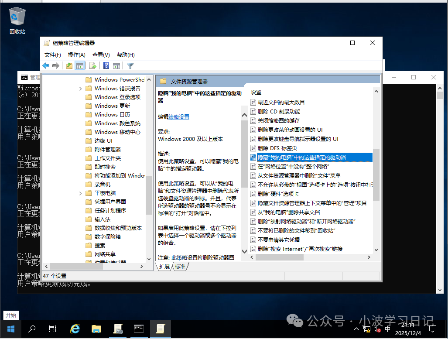Click volume muted tray icon

coord(377,329)
